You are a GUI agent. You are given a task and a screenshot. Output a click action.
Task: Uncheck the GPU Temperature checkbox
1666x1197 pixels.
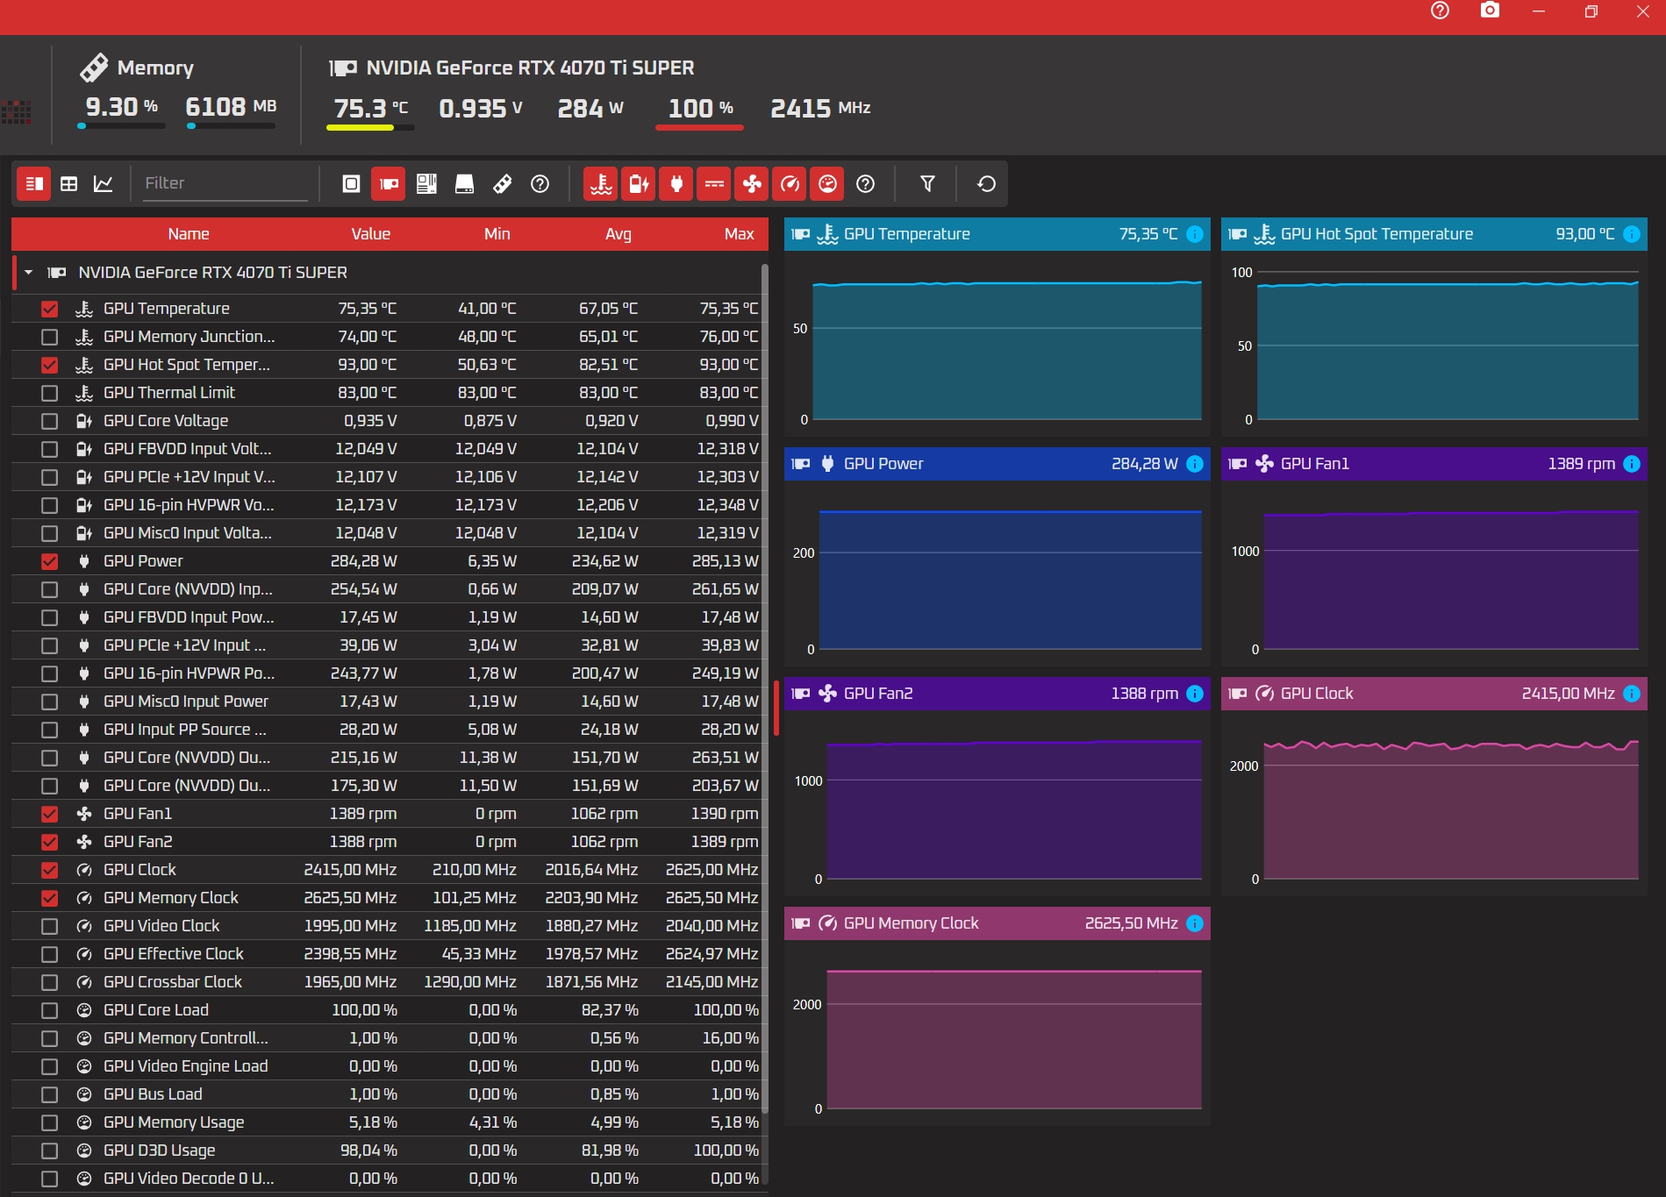(49, 309)
